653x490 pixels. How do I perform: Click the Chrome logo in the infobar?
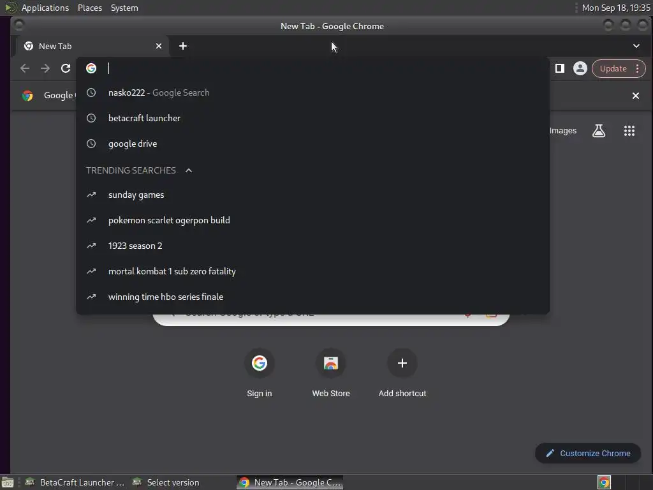tap(27, 96)
